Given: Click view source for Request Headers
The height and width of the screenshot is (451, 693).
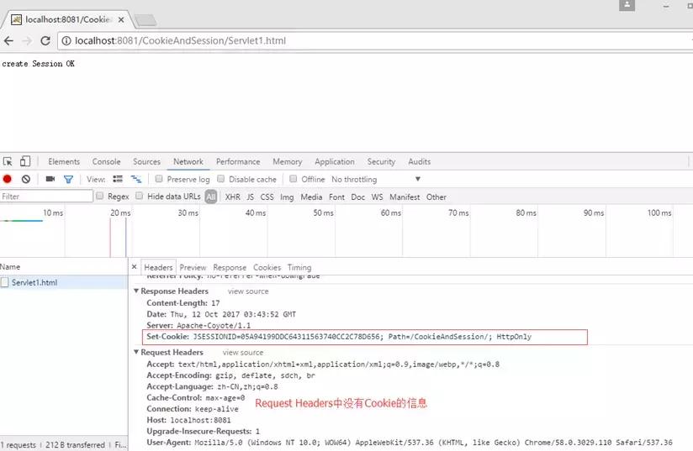Looking at the screenshot, I should (243, 353).
